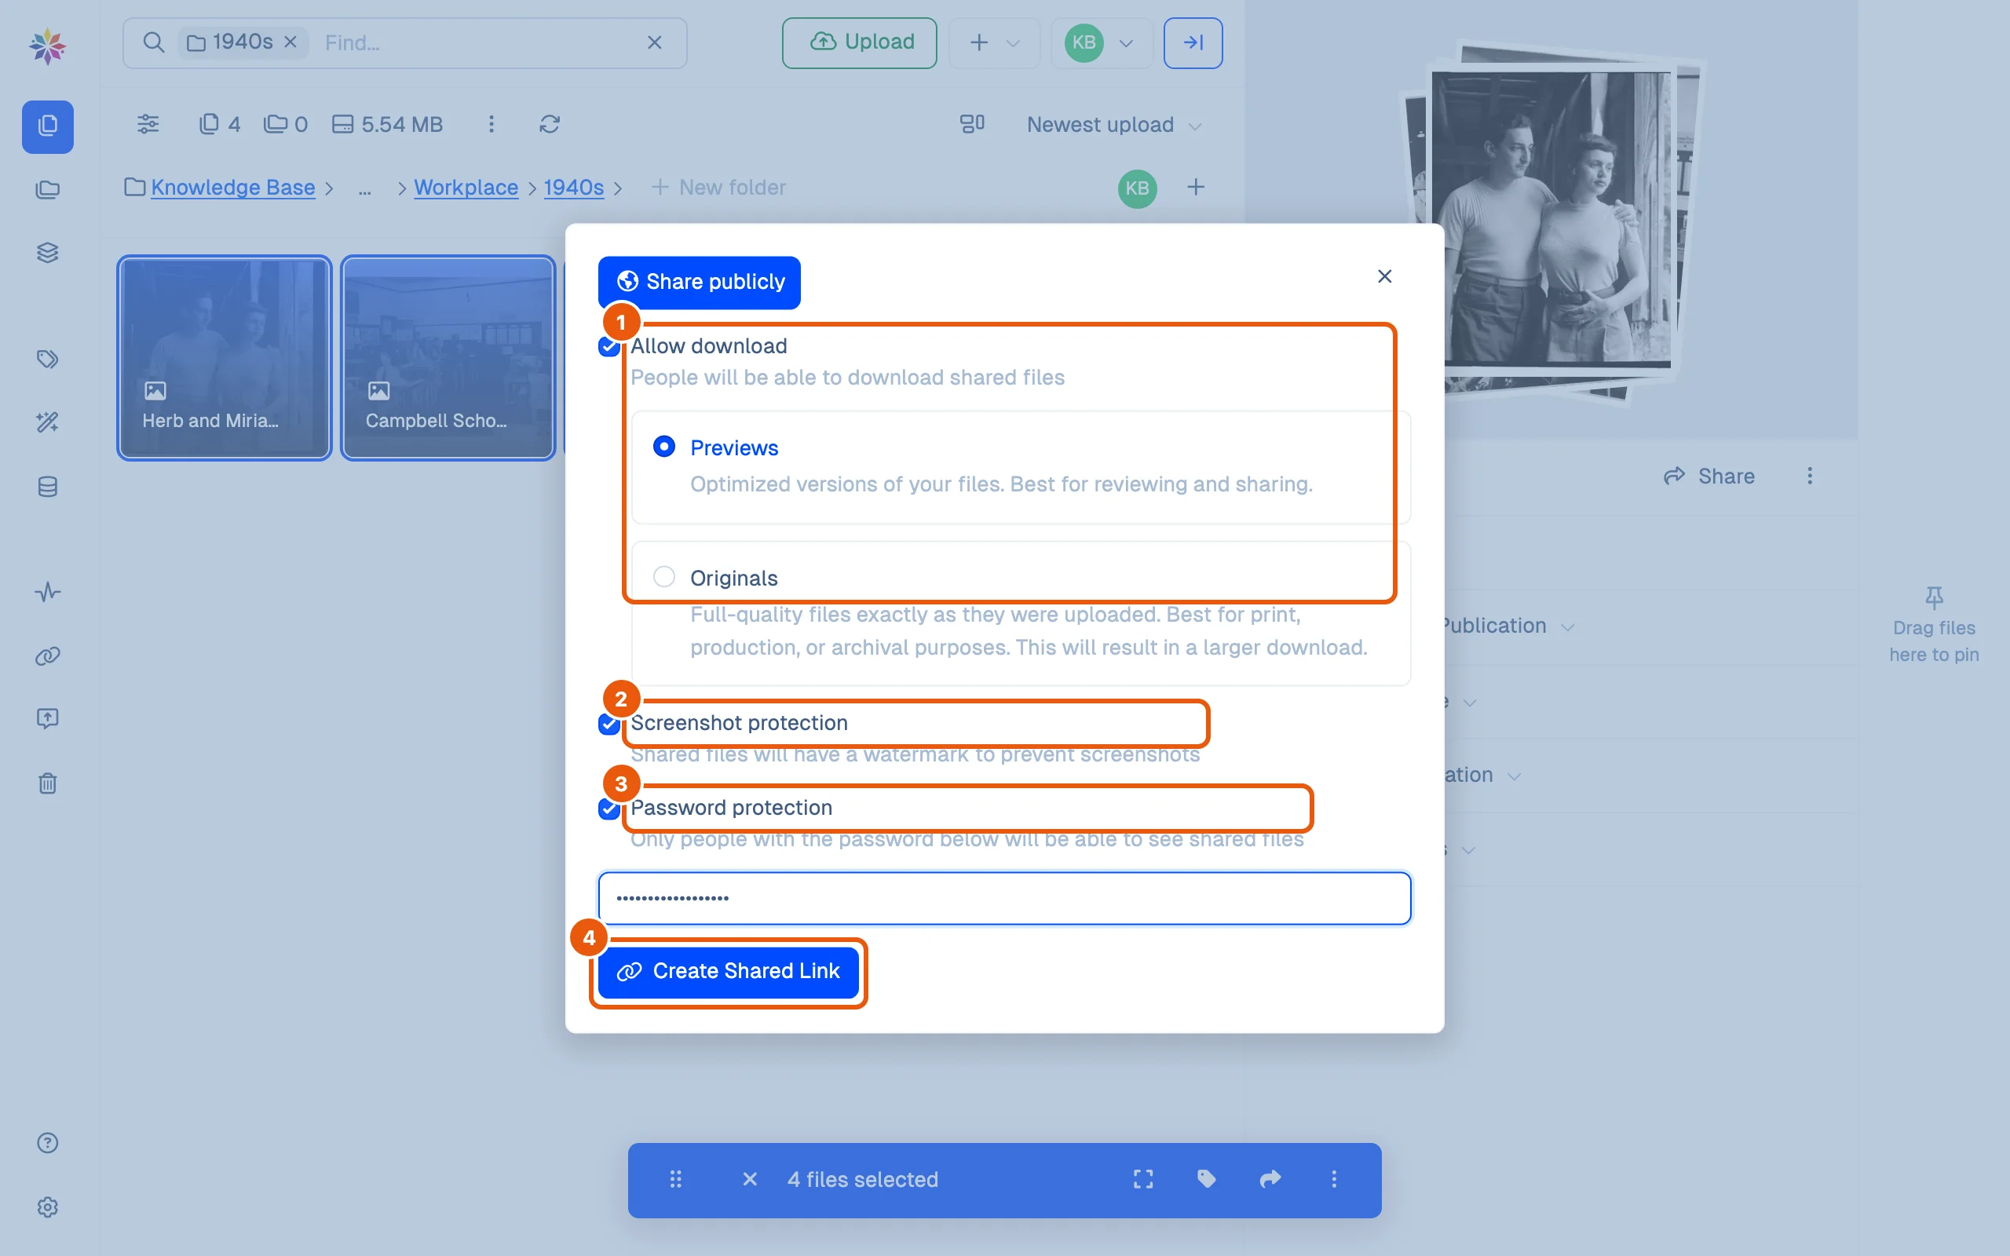
Task: Select the Originals radio option
Action: (x=663, y=576)
